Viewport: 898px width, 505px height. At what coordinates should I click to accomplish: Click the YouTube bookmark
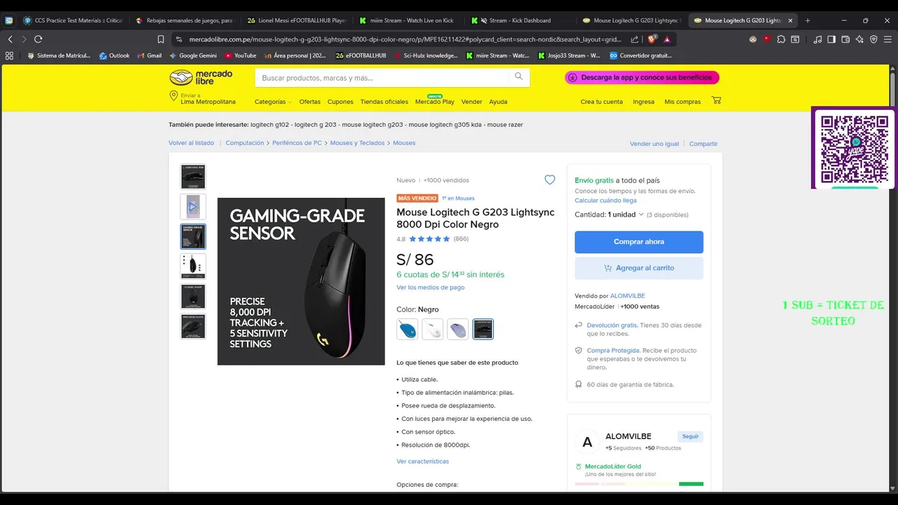point(240,55)
